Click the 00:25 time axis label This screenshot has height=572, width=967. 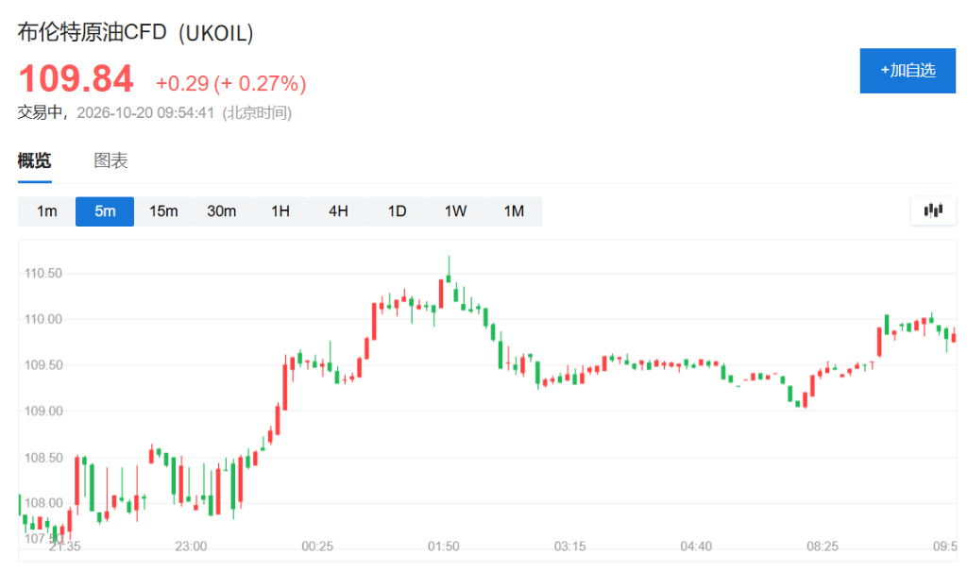pos(317,547)
